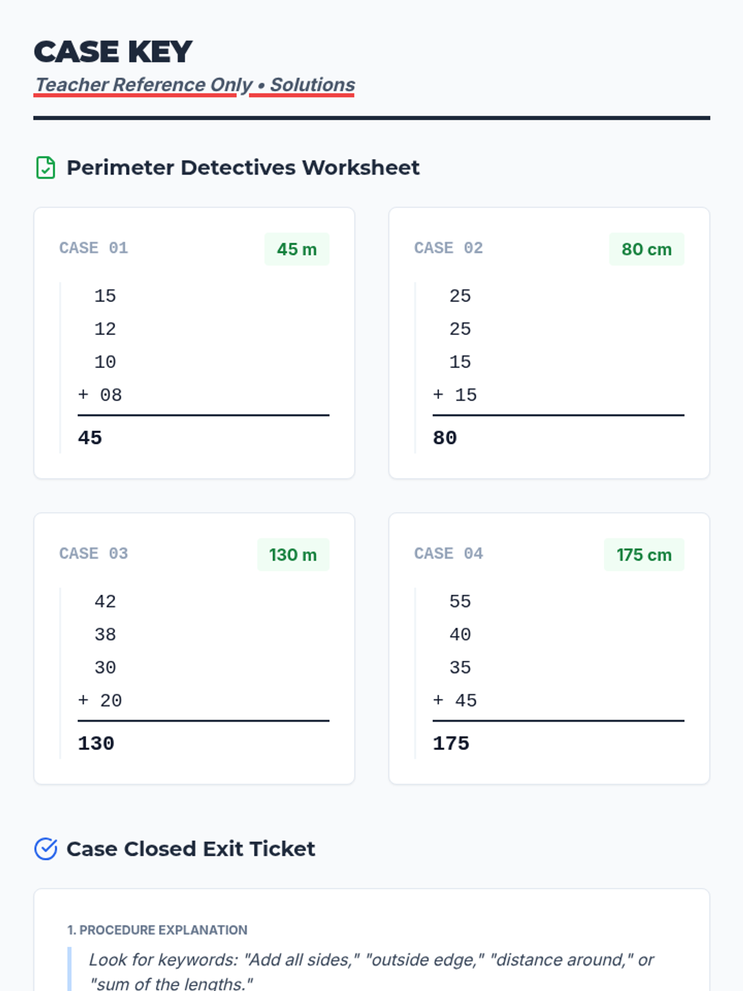Click the Procedure Explanation label
The image size is (743, 991).
(x=157, y=930)
